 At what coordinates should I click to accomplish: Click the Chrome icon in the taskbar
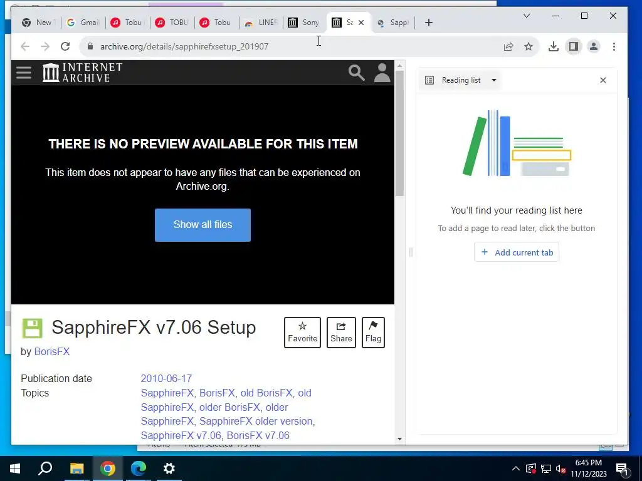pyautogui.click(x=108, y=468)
